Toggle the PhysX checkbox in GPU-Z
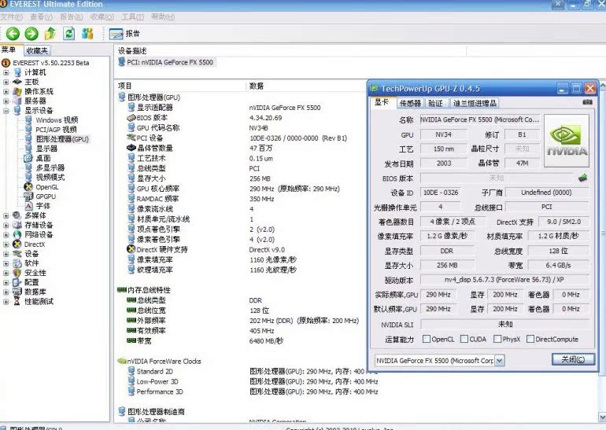This screenshot has height=430, width=606. (x=497, y=339)
